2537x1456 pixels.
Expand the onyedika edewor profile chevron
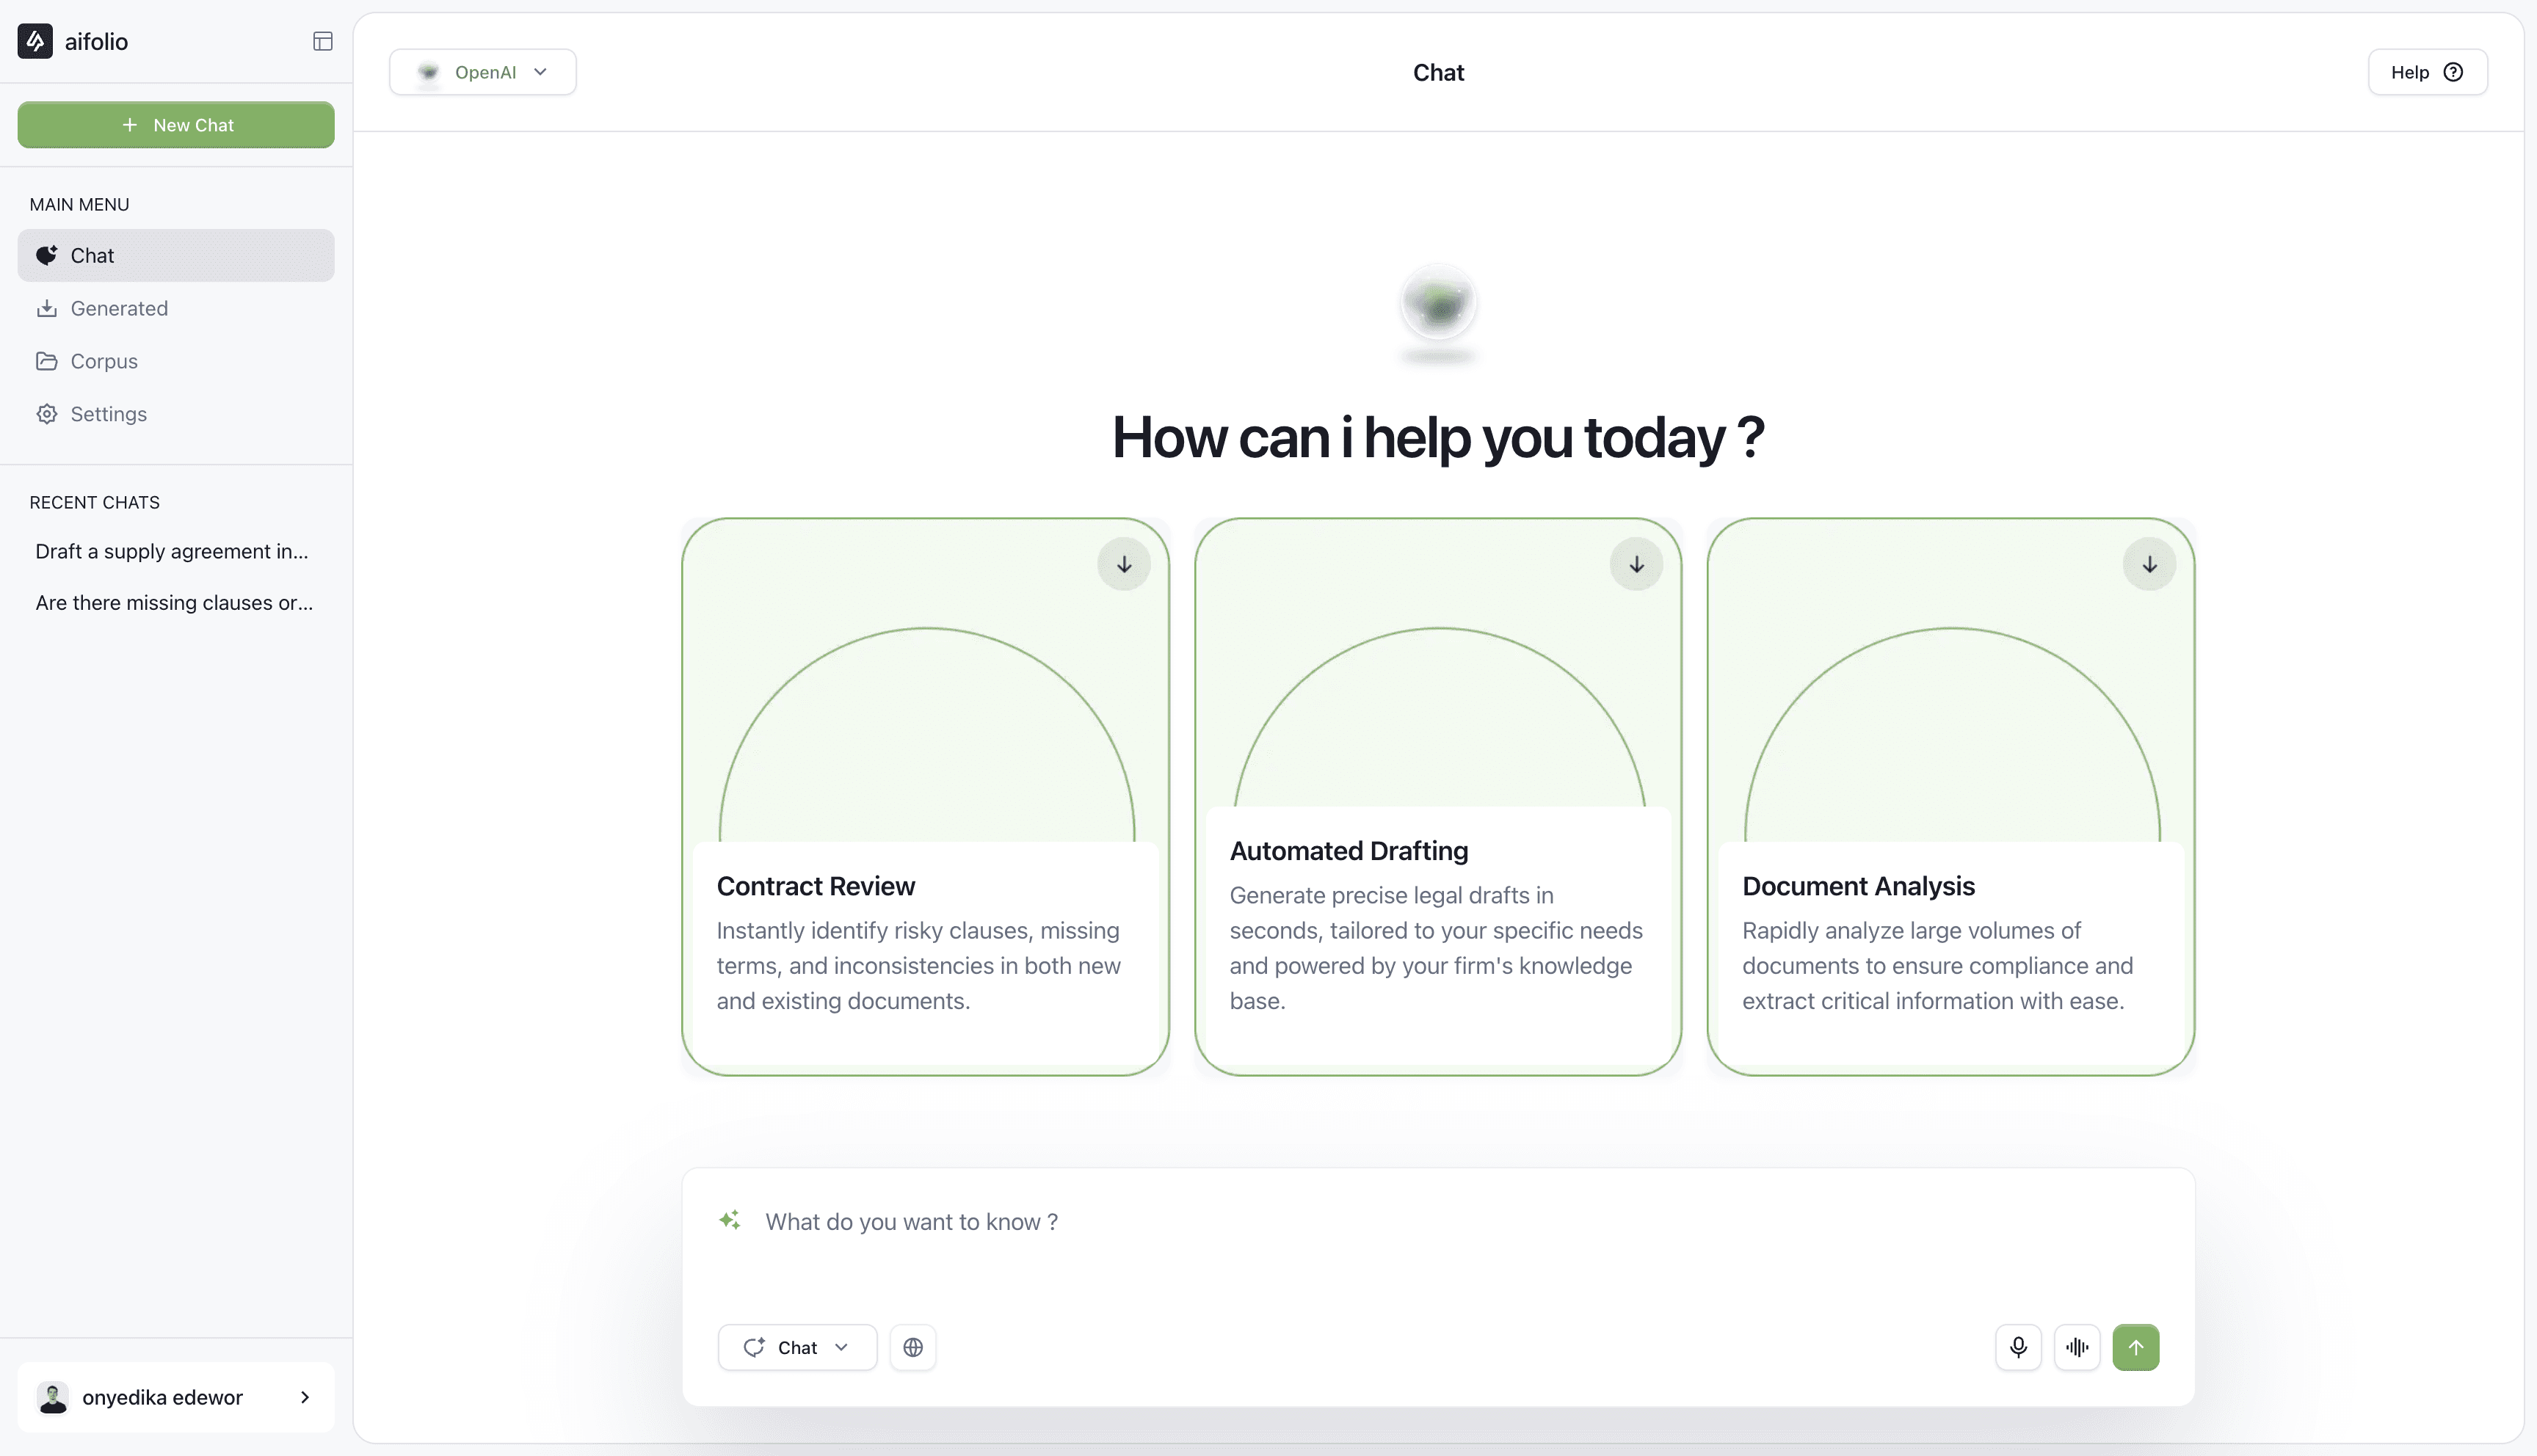coord(305,1397)
